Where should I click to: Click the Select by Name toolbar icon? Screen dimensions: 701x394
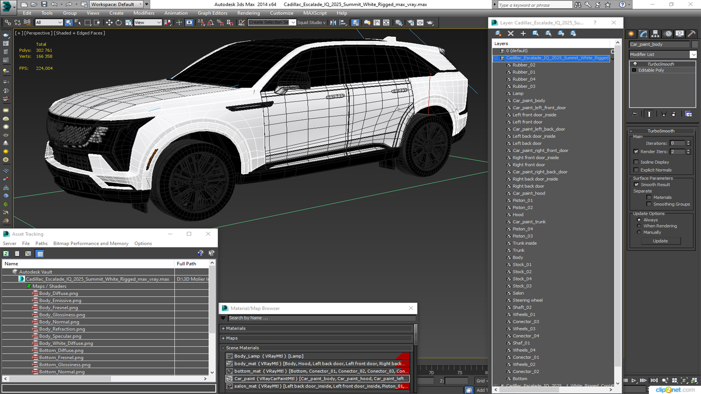[x=78, y=23]
